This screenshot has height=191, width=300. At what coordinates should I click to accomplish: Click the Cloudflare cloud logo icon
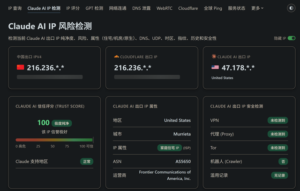point(116,57)
